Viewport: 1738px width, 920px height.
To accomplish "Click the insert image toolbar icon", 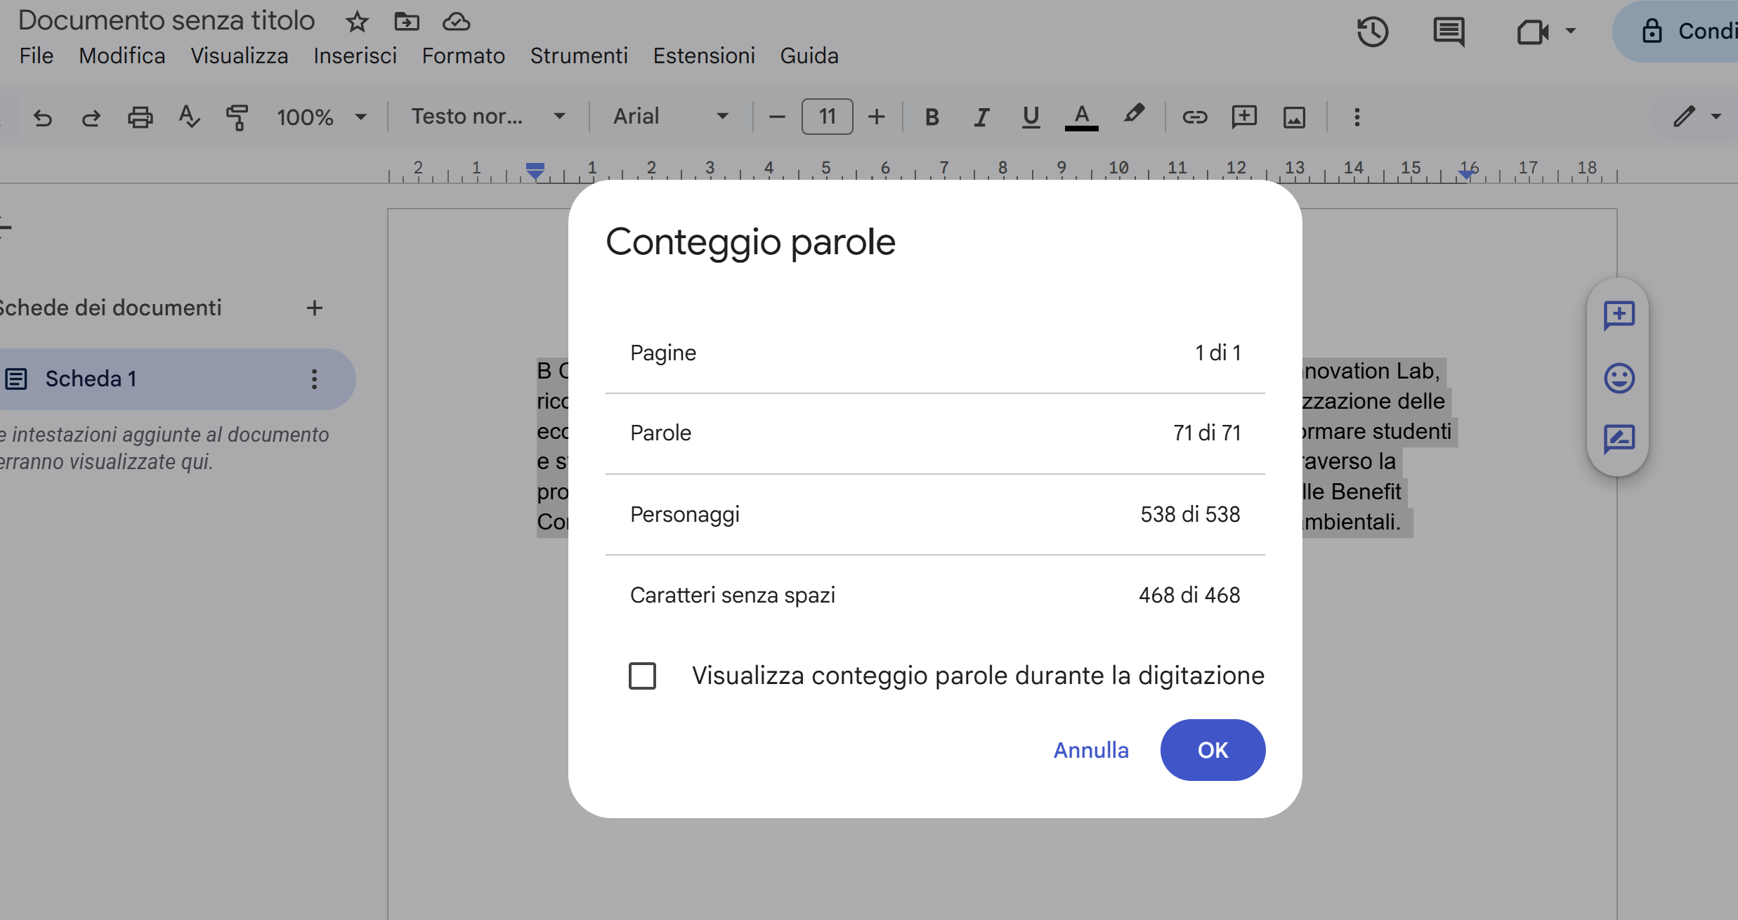I will pyautogui.click(x=1294, y=117).
